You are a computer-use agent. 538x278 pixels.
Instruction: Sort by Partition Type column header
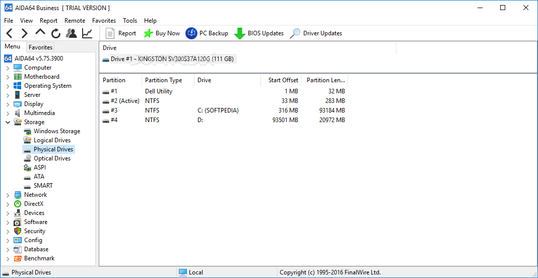tap(168, 80)
